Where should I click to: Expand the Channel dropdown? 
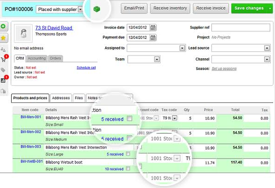point(267,59)
